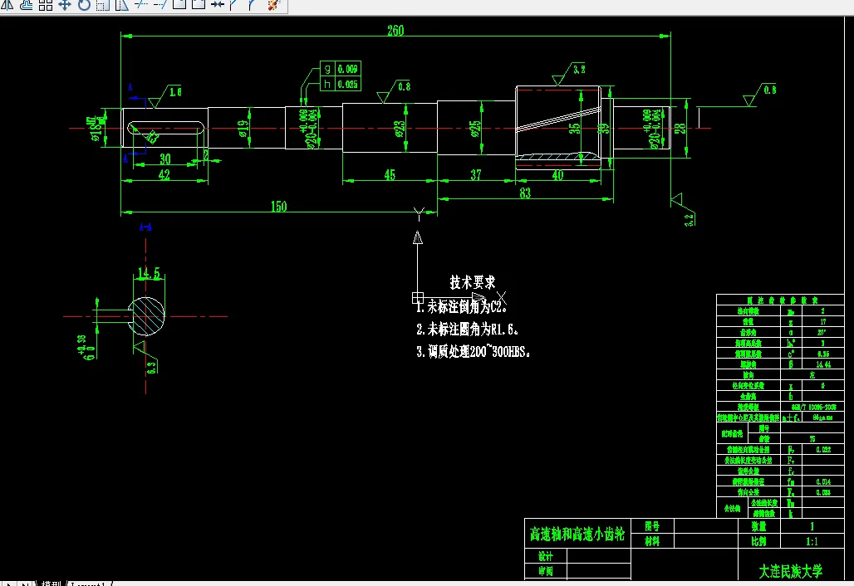Screen dimensions: 854x586
Task: Click the ø19 diameter dimension
Action: click(243, 129)
